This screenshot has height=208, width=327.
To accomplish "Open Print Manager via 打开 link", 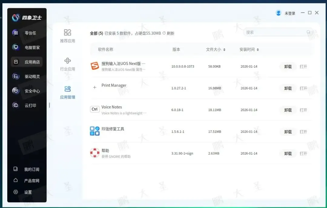I will click(303, 88).
